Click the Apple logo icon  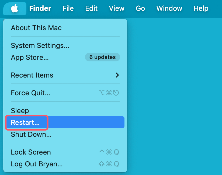pyautogui.click(x=15, y=8)
